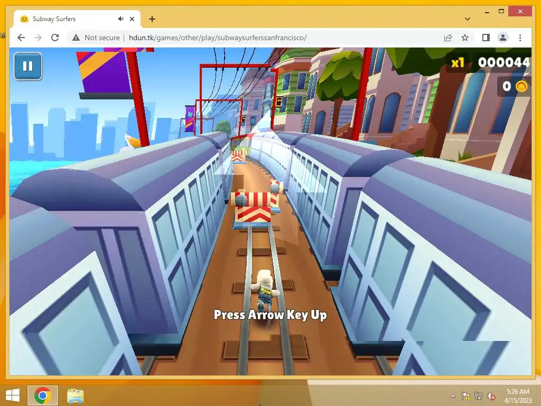Maximize the Chrome window
The height and width of the screenshot is (406, 541).
[501, 12]
